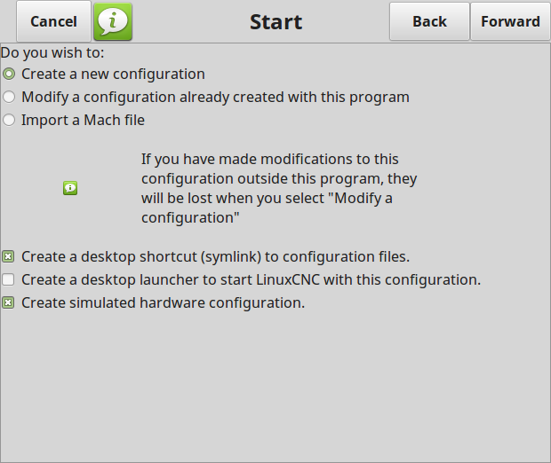Click the modifications warning paragraph text

279,188
